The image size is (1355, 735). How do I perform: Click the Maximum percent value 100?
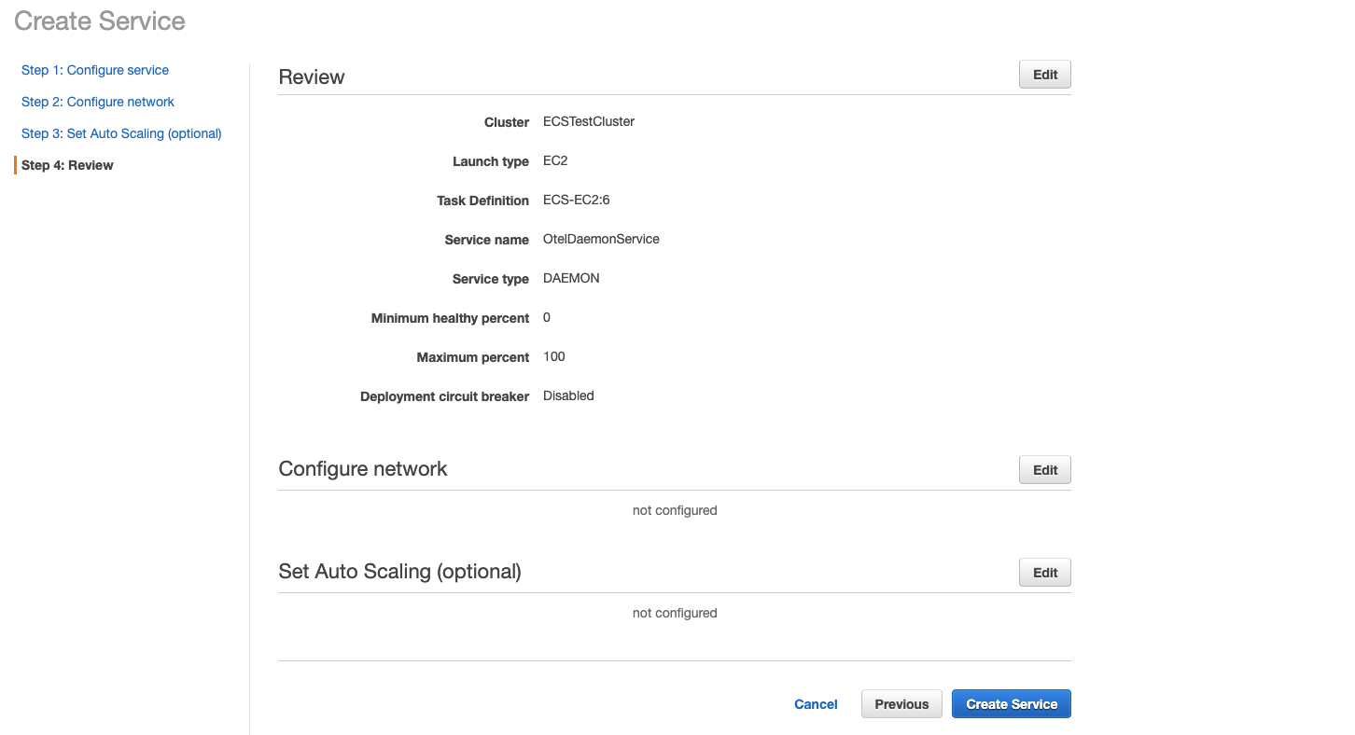[x=554, y=356]
